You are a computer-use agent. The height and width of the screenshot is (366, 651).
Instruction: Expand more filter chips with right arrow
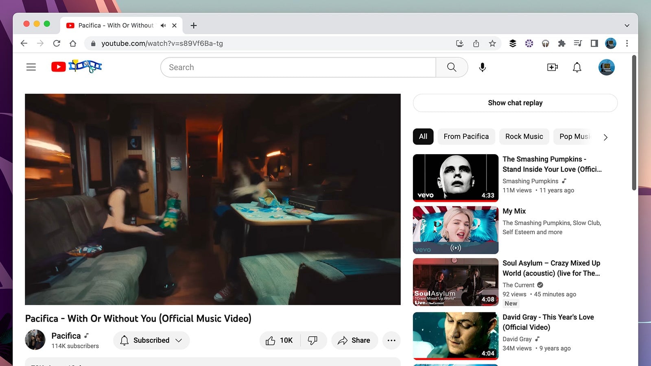(x=606, y=137)
